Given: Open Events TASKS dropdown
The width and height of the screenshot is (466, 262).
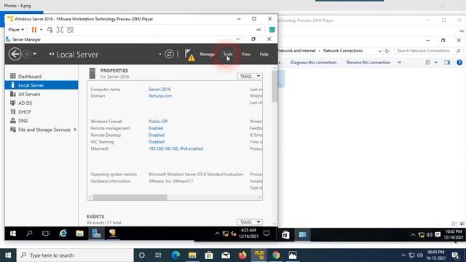Looking at the screenshot, I should coord(250,222).
